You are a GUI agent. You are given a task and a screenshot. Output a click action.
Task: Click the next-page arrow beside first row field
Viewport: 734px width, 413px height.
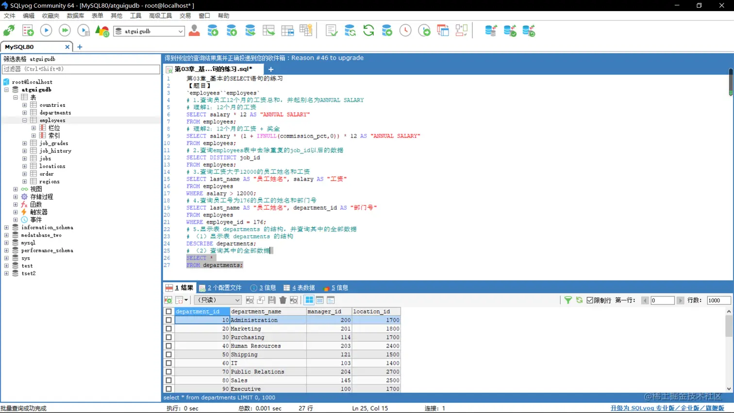[680, 300]
